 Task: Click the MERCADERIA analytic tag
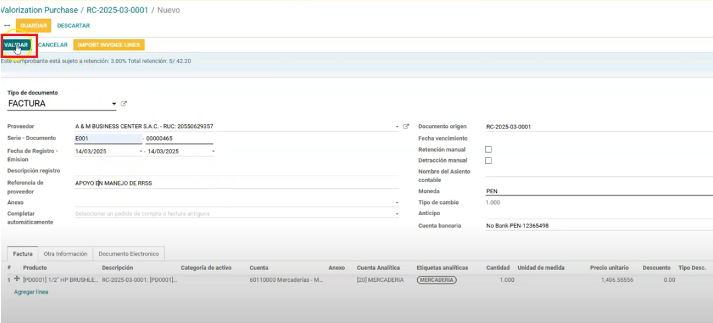pos(437,280)
